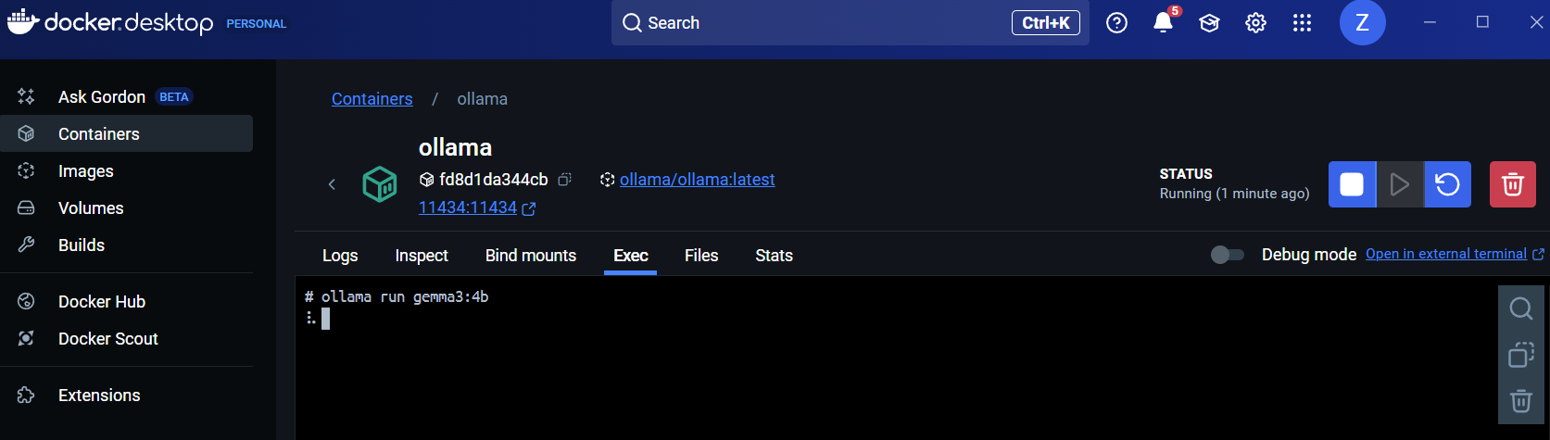The height and width of the screenshot is (440, 1550).
Task: Click the Containers breadcrumb link
Action: coord(372,99)
